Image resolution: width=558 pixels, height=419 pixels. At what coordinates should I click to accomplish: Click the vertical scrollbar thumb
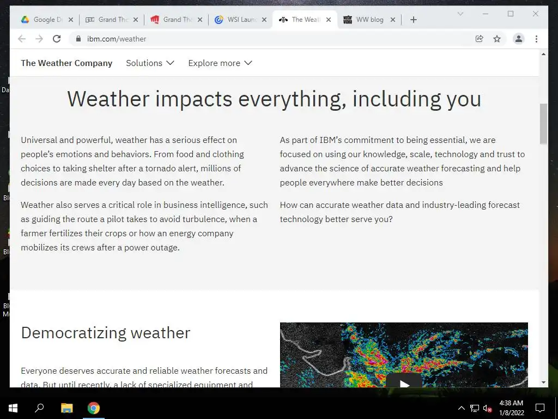click(x=543, y=124)
